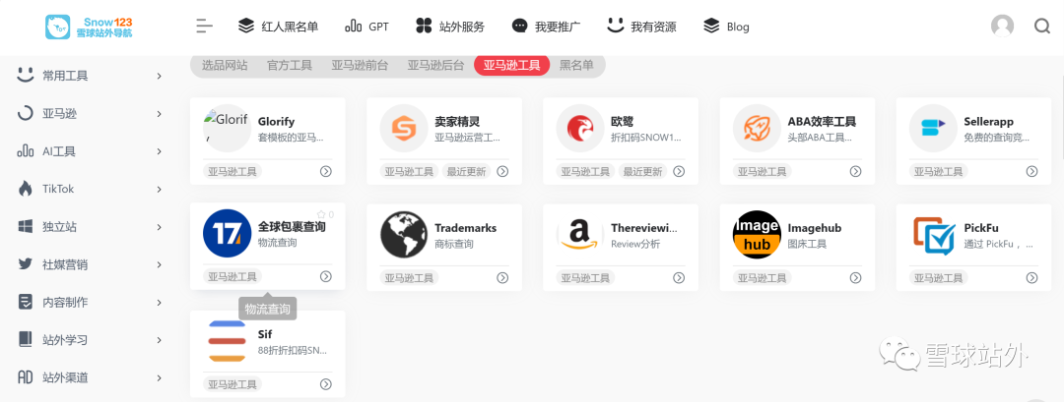Select TikTok in the sidebar
The image size is (1064, 402).
pos(58,189)
